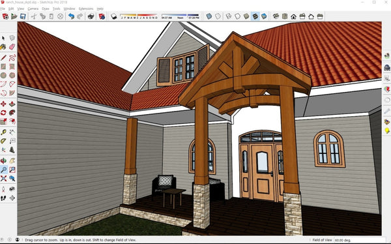Switch to Wireframe face style
This screenshot has height=244, width=391.
click(229, 16)
